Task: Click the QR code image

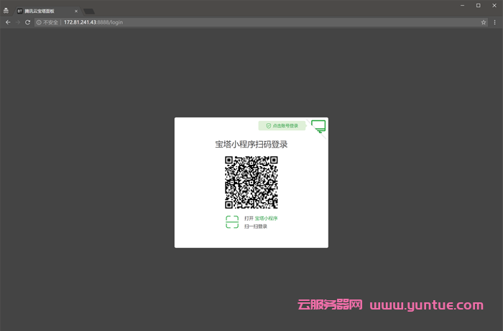Action: click(x=251, y=182)
